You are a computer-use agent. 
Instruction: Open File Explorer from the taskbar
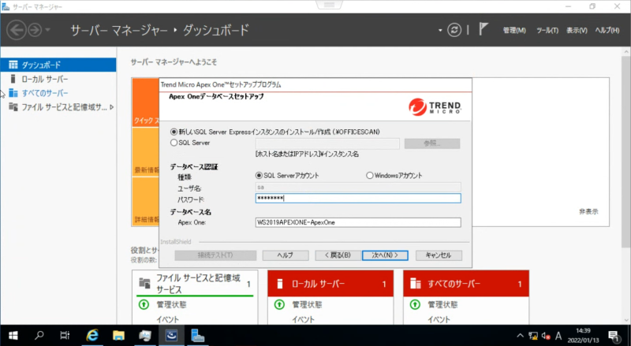click(118, 335)
